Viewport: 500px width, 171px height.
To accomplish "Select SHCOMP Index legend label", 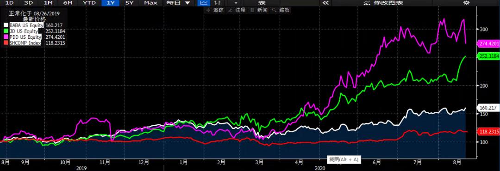I will pos(25,43).
